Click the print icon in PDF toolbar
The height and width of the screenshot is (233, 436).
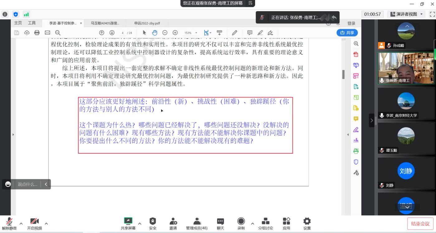(37, 33)
